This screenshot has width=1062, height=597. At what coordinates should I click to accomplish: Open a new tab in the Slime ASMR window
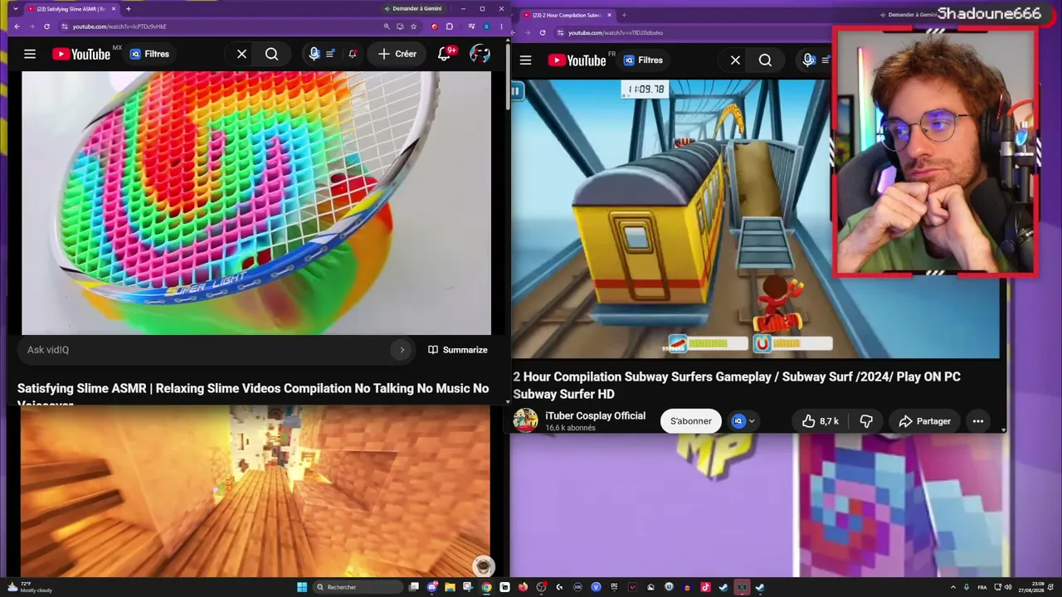(x=128, y=9)
